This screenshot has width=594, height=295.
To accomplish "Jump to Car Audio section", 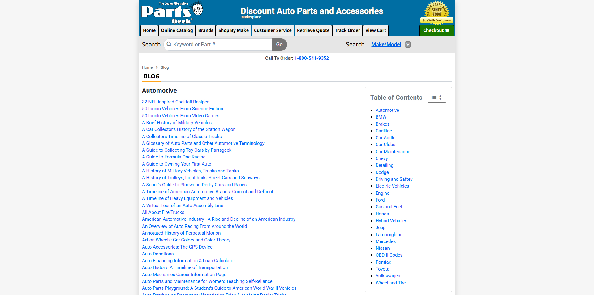I will [x=385, y=138].
